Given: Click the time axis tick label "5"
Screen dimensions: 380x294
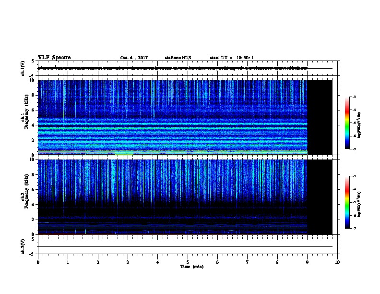Looking at the screenshot, I should pos(188,262).
